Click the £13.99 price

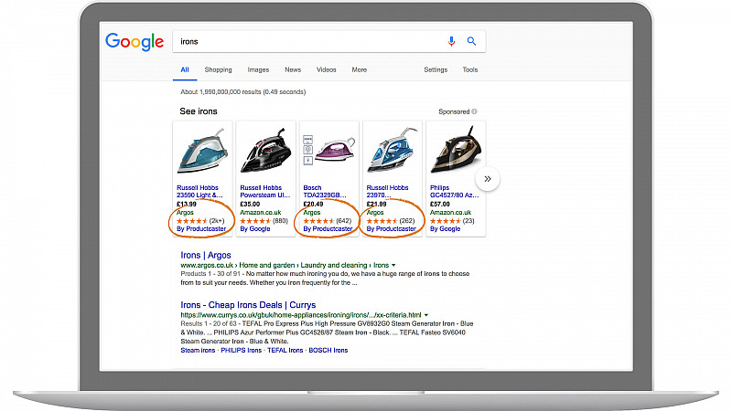pyautogui.click(x=187, y=204)
